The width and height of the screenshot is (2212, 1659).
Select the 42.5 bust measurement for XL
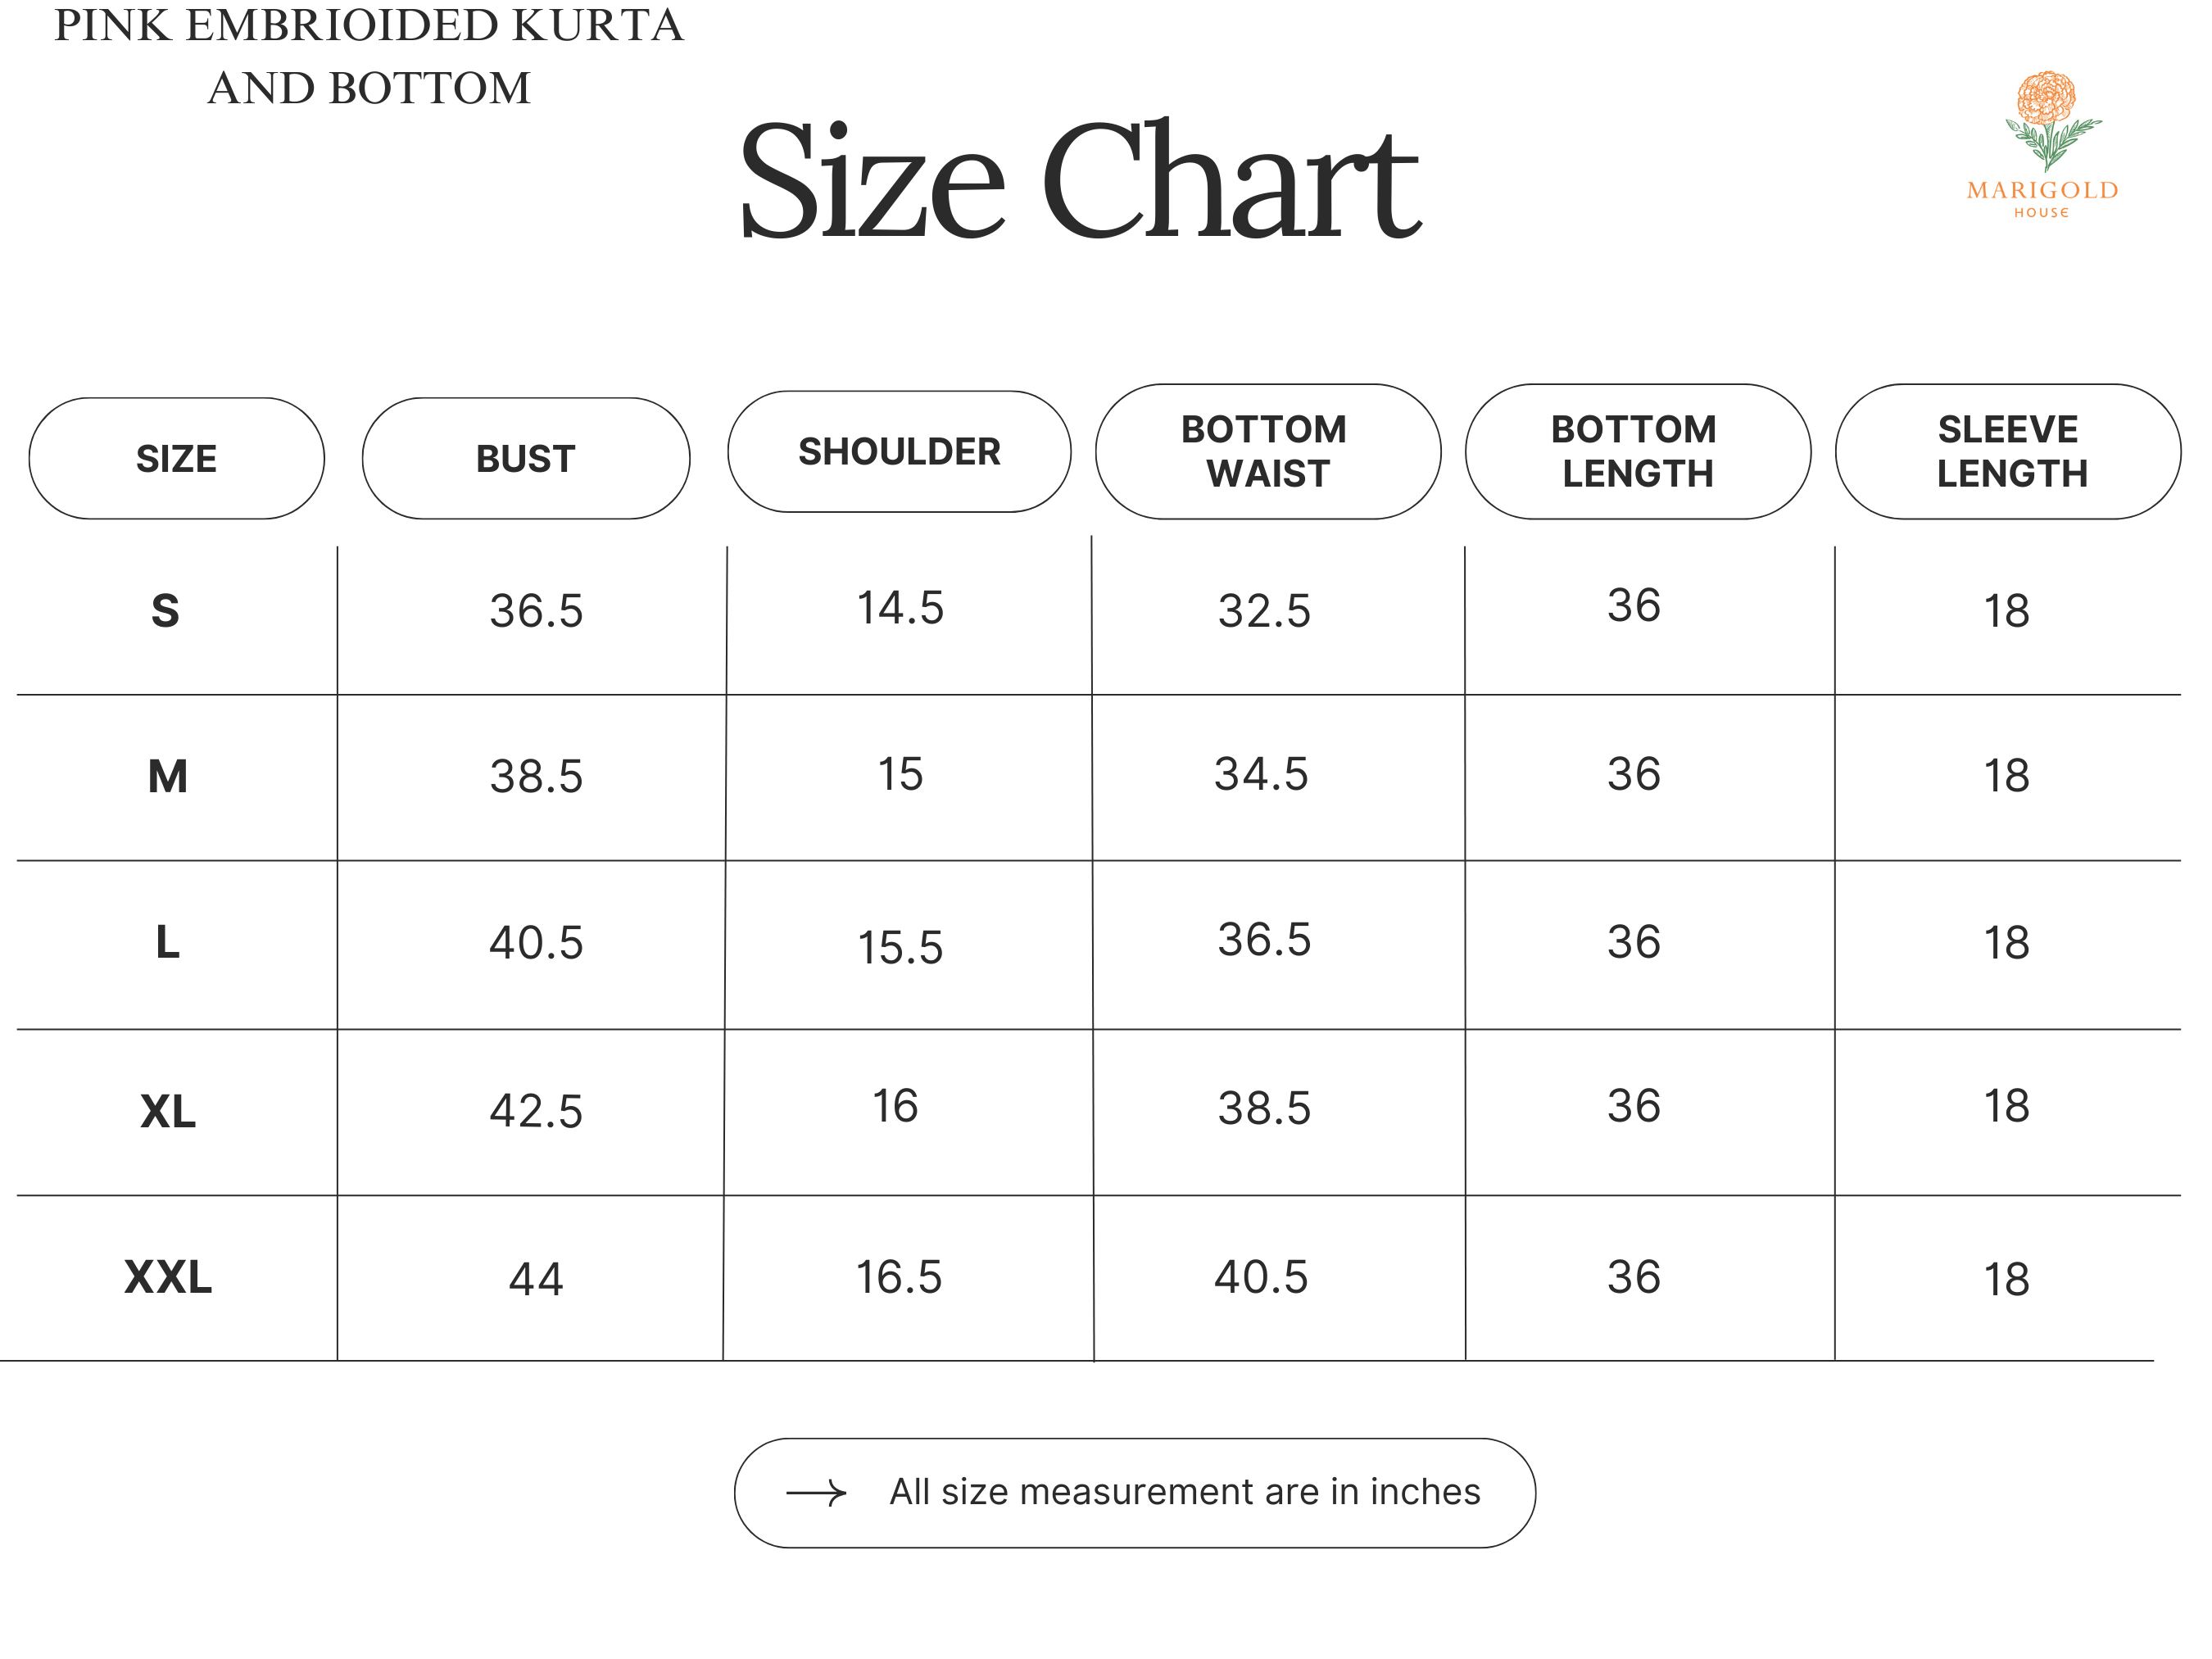(x=536, y=1110)
